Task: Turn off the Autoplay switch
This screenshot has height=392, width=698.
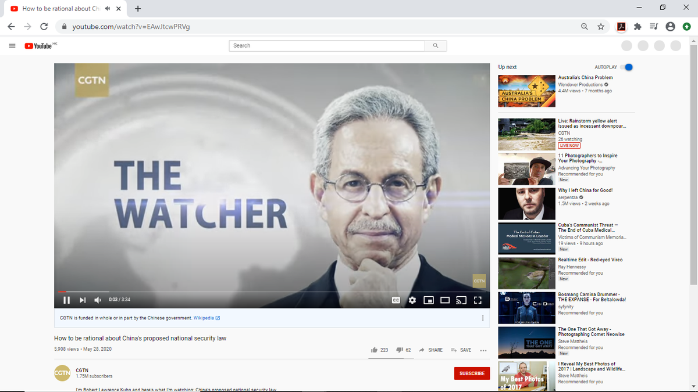Action: point(627,67)
